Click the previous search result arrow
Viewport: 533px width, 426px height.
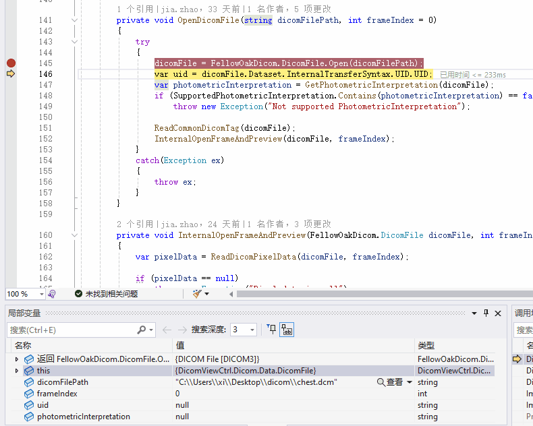pyautogui.click(x=167, y=330)
